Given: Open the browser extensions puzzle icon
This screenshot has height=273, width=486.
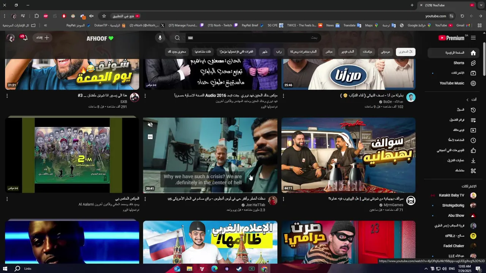Looking at the screenshot, I should pyautogui.click(x=36, y=16).
